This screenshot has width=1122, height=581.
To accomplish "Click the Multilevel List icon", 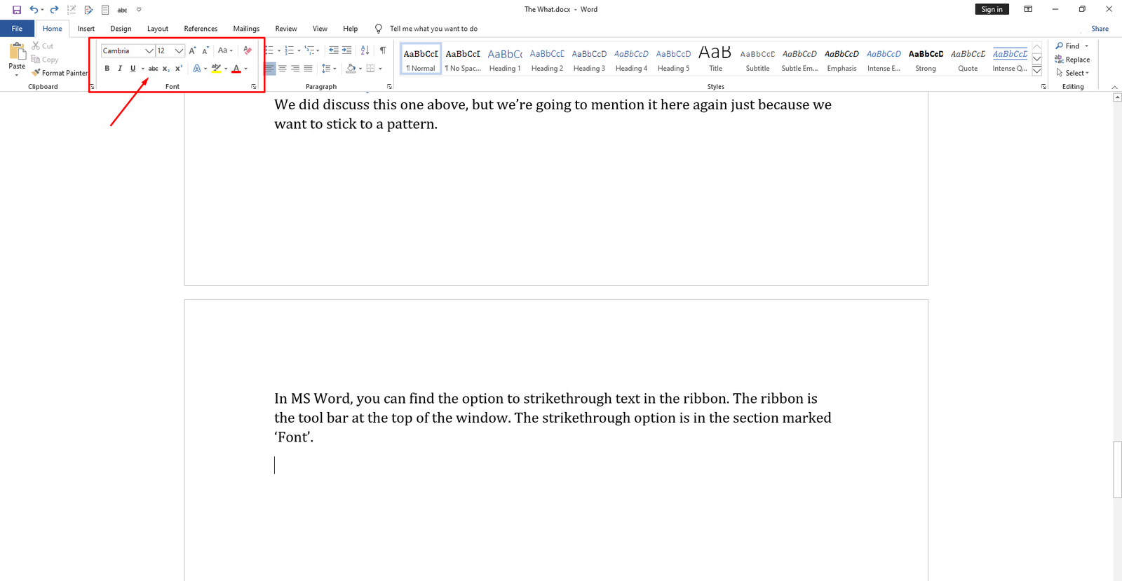I will (x=309, y=50).
